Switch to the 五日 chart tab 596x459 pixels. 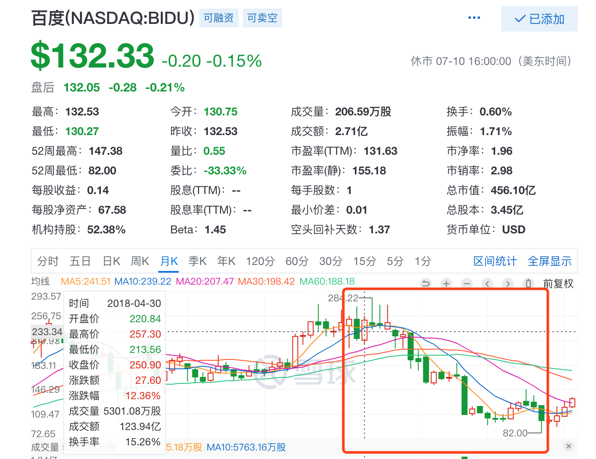coord(80,261)
